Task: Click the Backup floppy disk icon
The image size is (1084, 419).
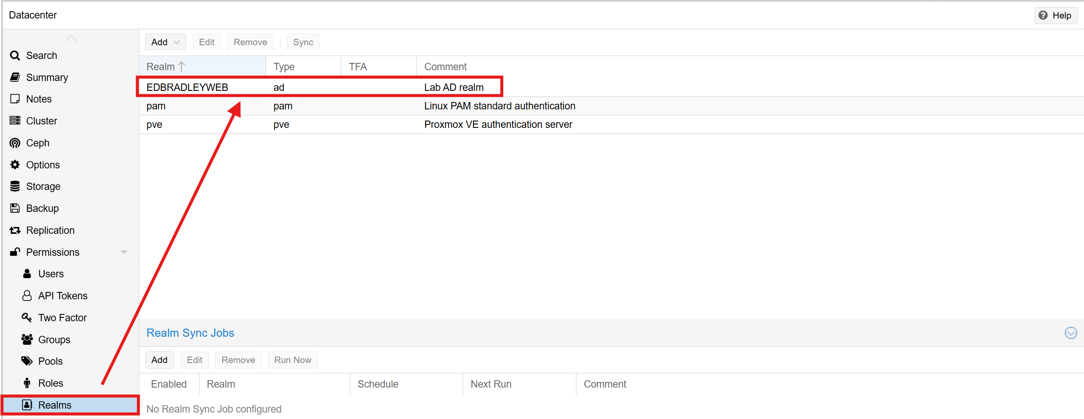Action: click(x=15, y=208)
